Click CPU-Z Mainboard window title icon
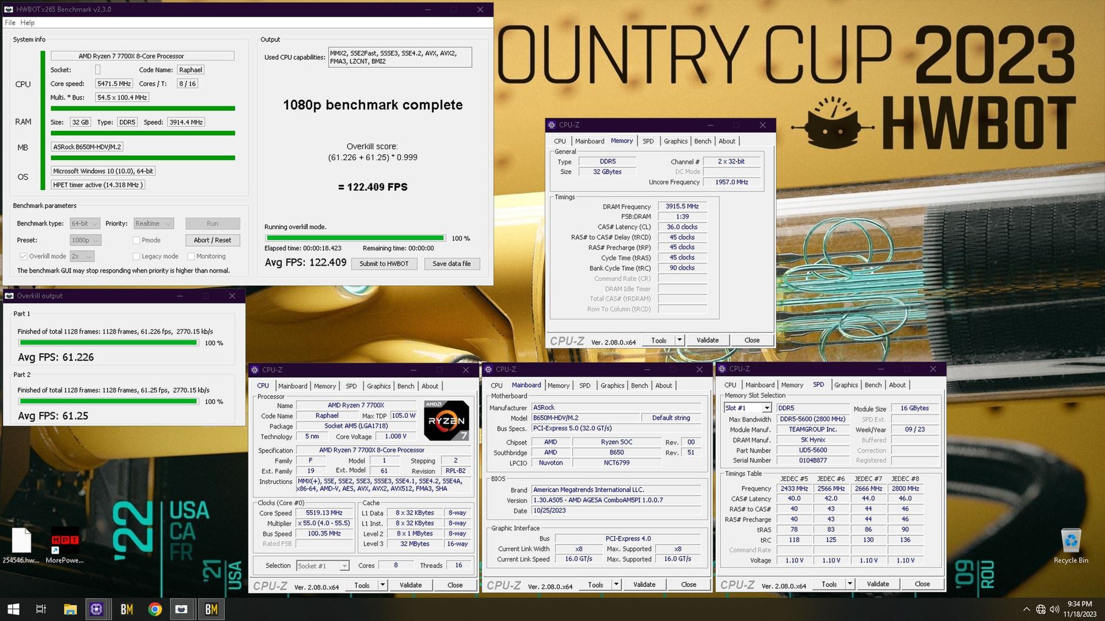This screenshot has width=1105, height=621. tap(488, 369)
